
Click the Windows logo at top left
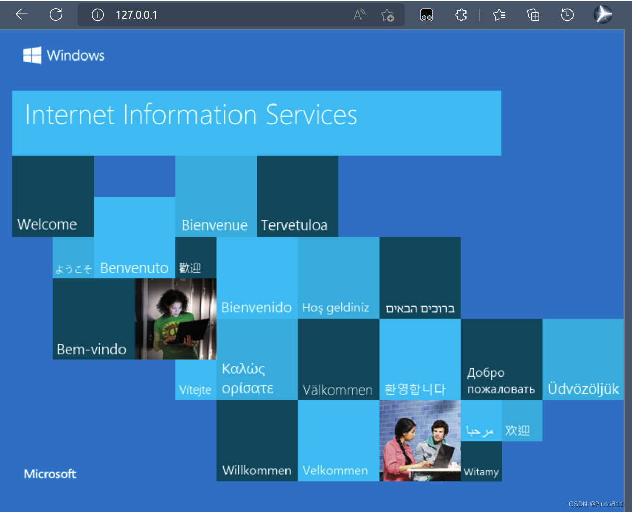(x=64, y=55)
